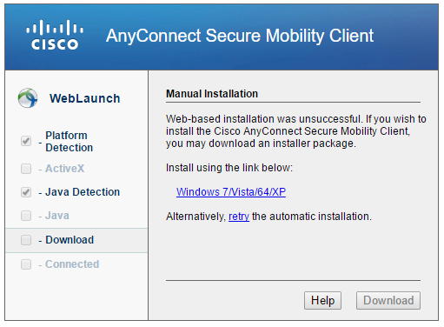Viewport: 444px width, 327px height.
Task: Select the Platform Detection step label
Action: click(70, 142)
